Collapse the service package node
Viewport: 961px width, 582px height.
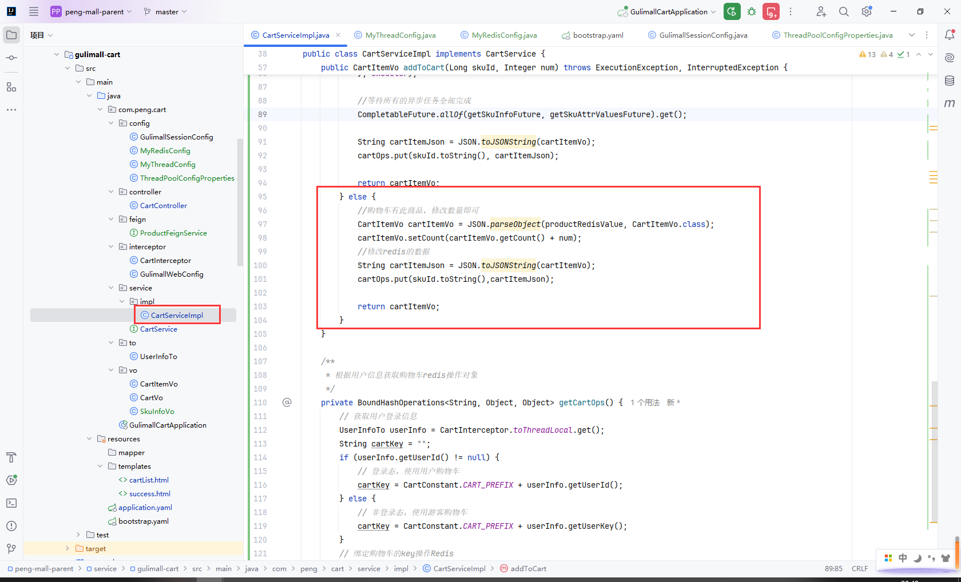click(x=111, y=288)
